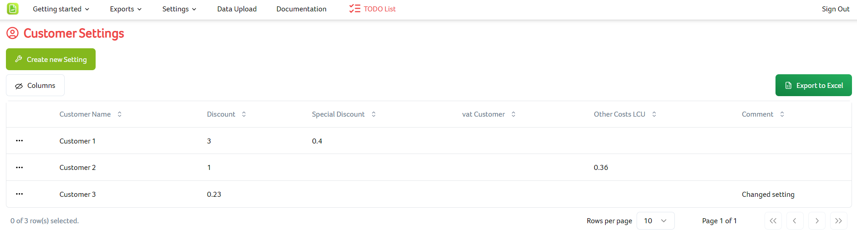Click the Changed setting comment cell
Screen dimensions: 857x241
click(768, 195)
